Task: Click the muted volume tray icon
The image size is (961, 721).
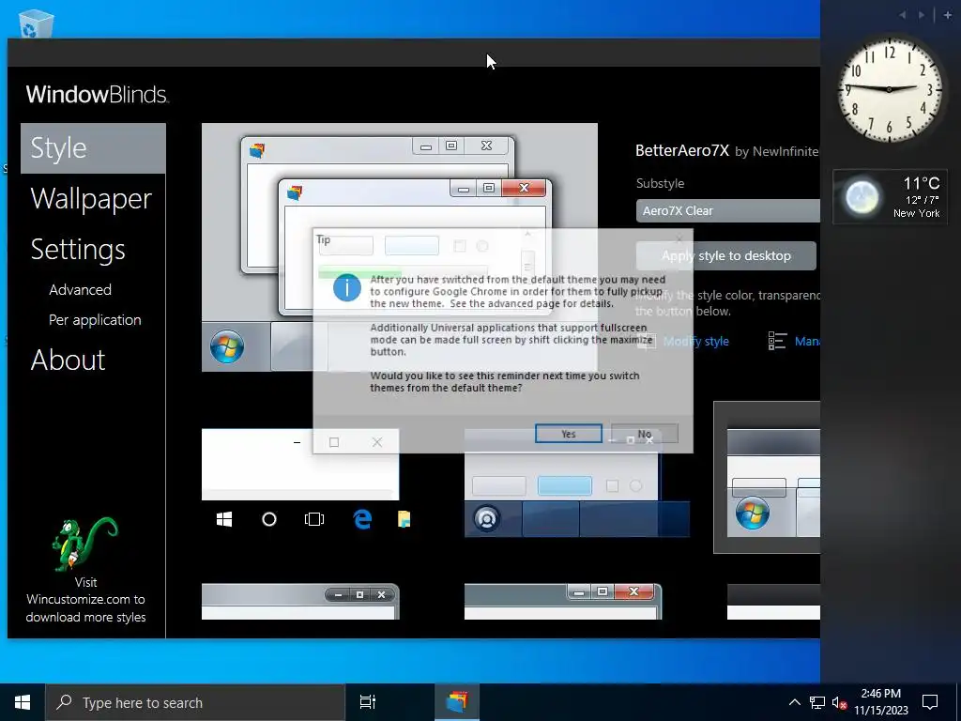Action: (839, 702)
